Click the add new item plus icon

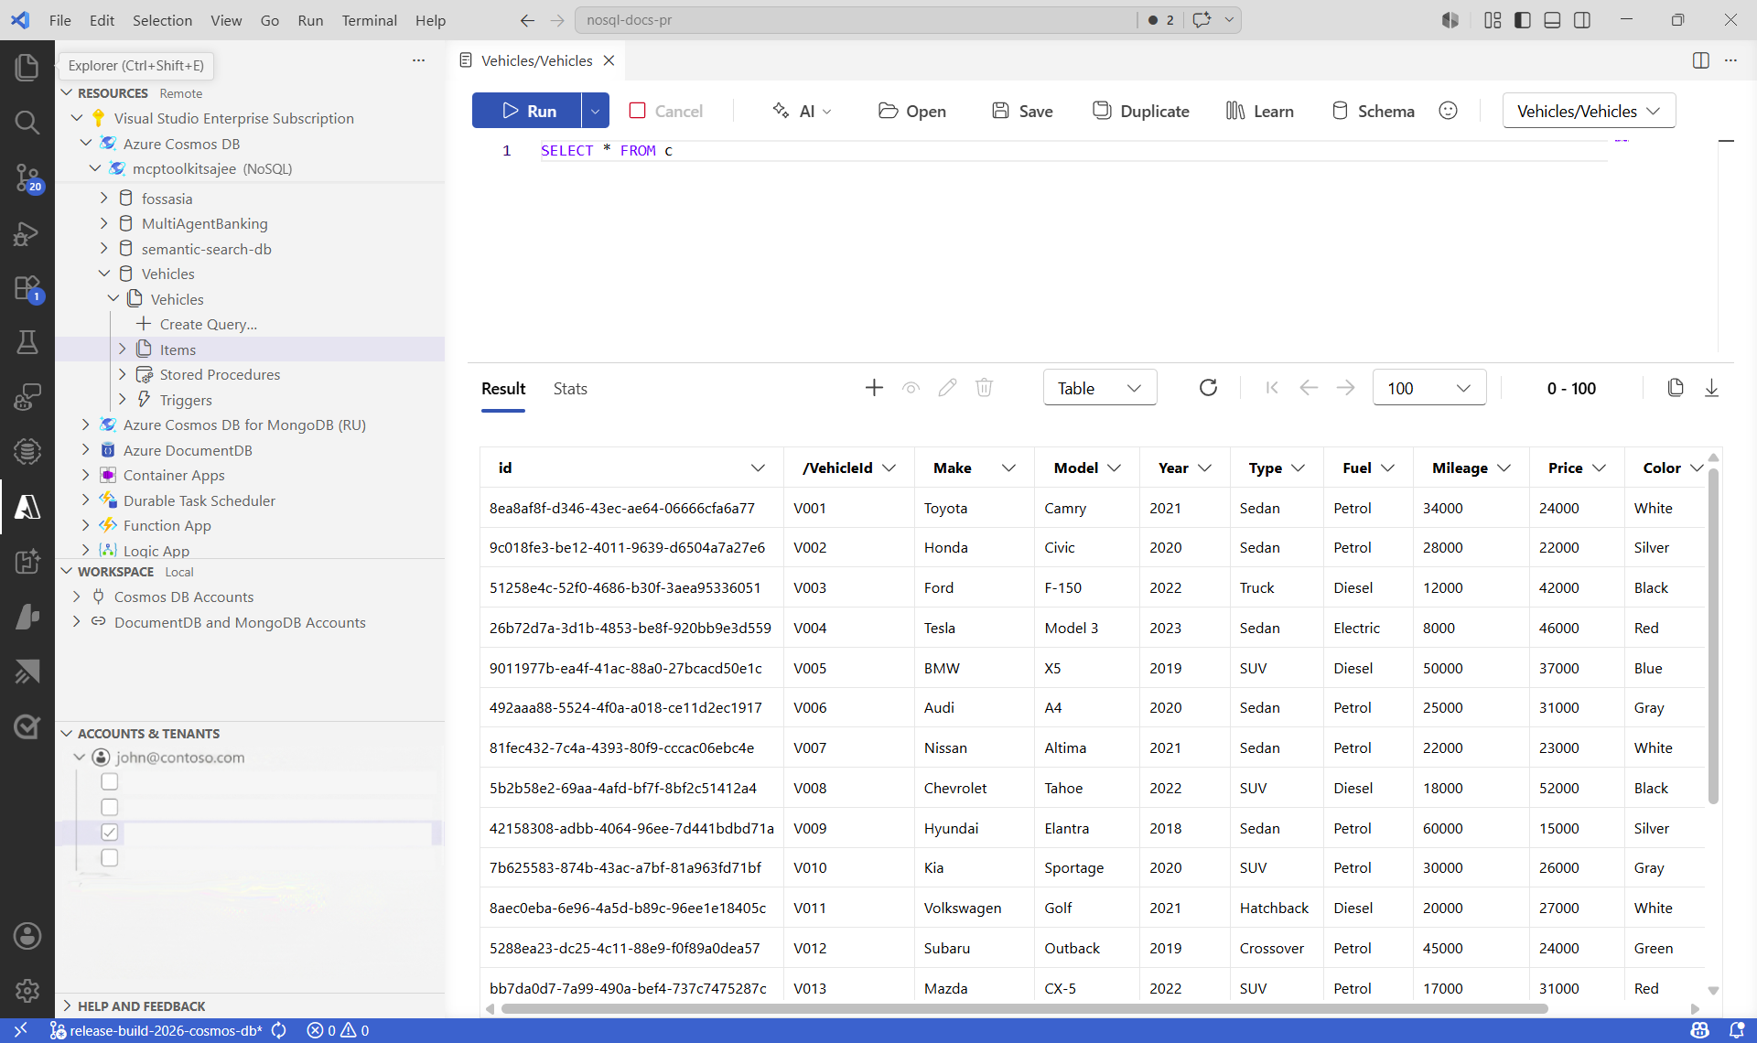874,388
